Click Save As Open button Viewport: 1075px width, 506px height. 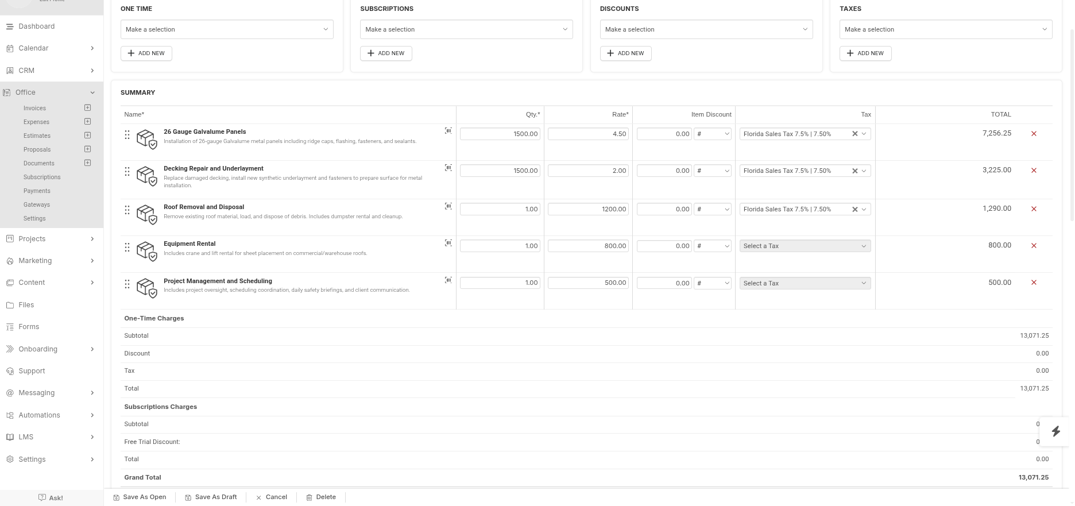[x=140, y=497]
